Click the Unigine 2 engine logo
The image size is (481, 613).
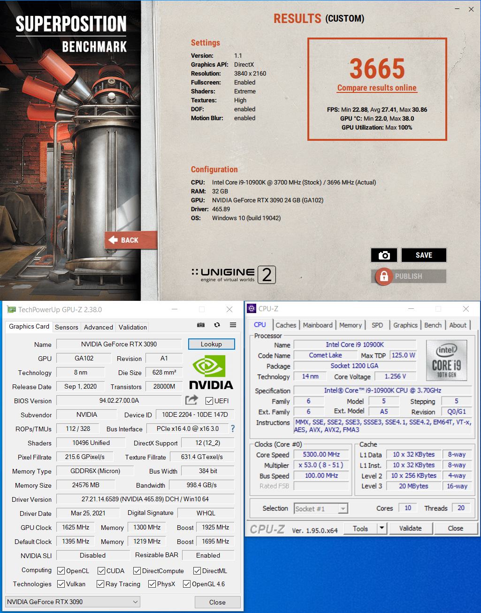point(233,275)
